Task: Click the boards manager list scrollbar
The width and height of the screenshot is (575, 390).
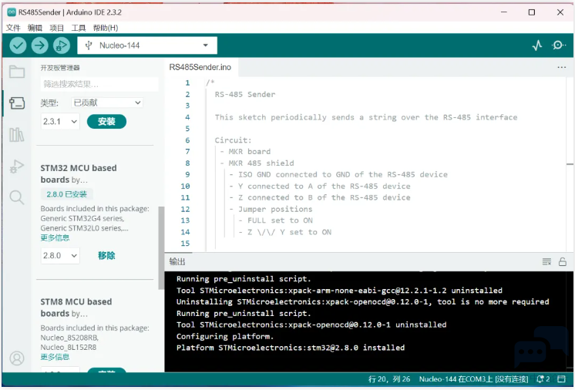Action: pos(160,248)
